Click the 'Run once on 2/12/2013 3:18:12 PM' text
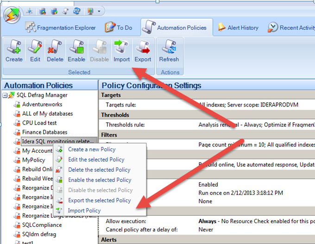This screenshot has width=315, height=244. 241,193
